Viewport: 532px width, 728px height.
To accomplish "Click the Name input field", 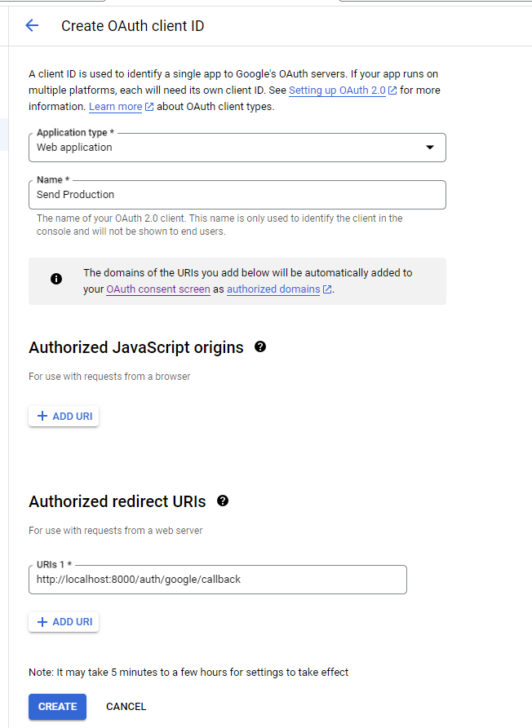I will coord(237,195).
